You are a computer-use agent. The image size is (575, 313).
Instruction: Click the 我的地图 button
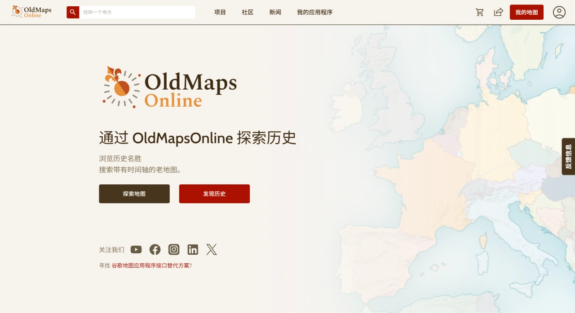pyautogui.click(x=526, y=12)
